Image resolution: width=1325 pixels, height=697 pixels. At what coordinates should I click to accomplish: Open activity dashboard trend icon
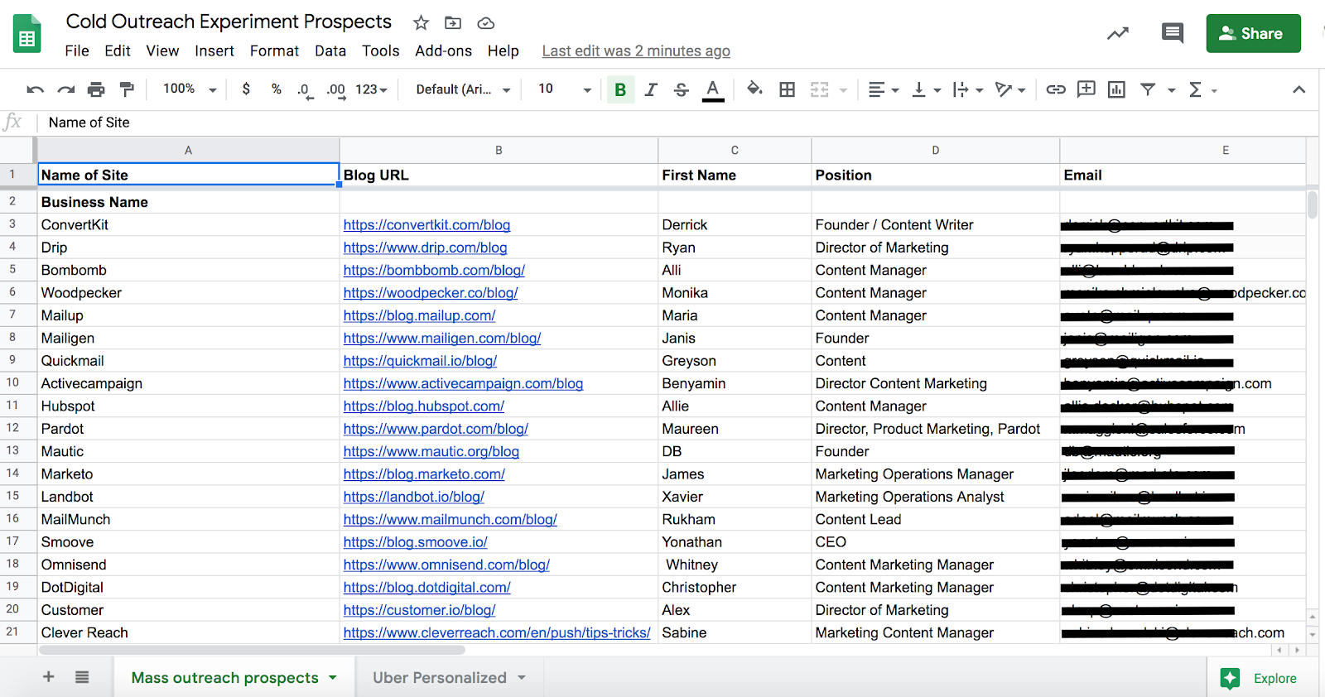[1118, 34]
